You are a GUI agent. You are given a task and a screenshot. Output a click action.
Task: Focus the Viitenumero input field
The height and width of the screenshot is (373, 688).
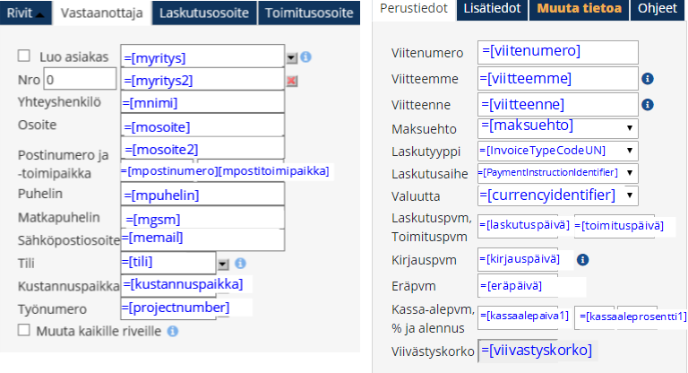[x=557, y=52]
